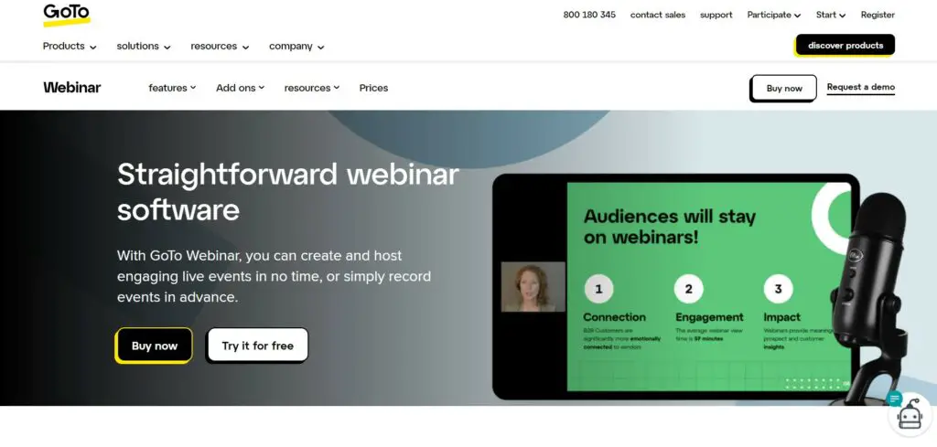This screenshot has height=447, width=937.
Task: Expand the Webinar features menu
Action: pyautogui.click(x=172, y=88)
